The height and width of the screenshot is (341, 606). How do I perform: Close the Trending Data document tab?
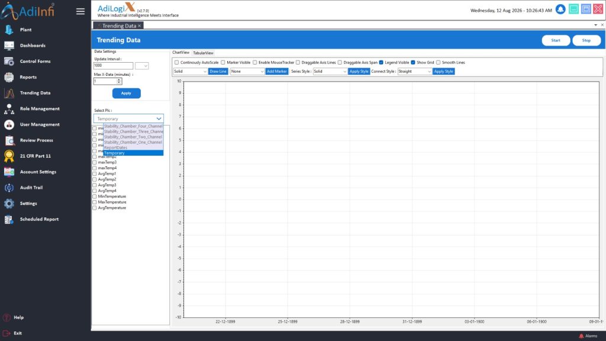point(139,26)
